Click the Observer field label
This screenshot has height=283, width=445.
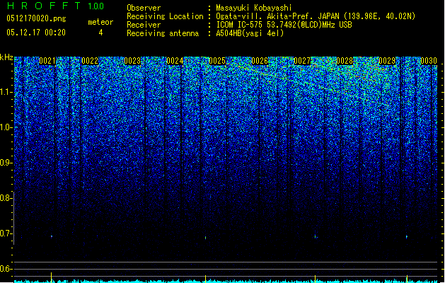coord(144,8)
